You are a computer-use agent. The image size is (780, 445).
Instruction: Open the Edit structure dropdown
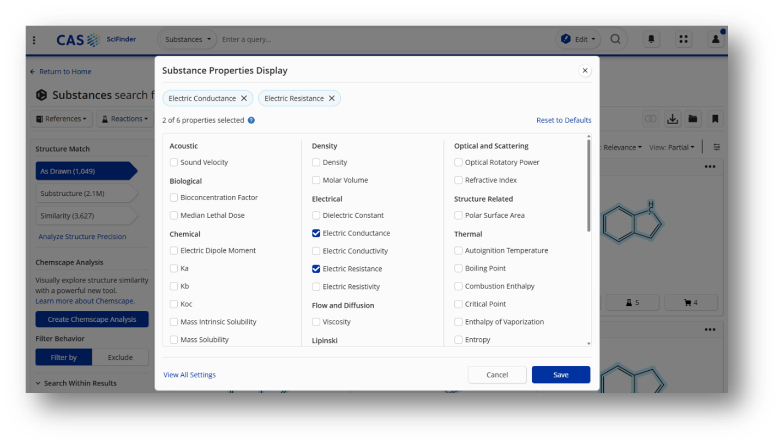point(578,39)
